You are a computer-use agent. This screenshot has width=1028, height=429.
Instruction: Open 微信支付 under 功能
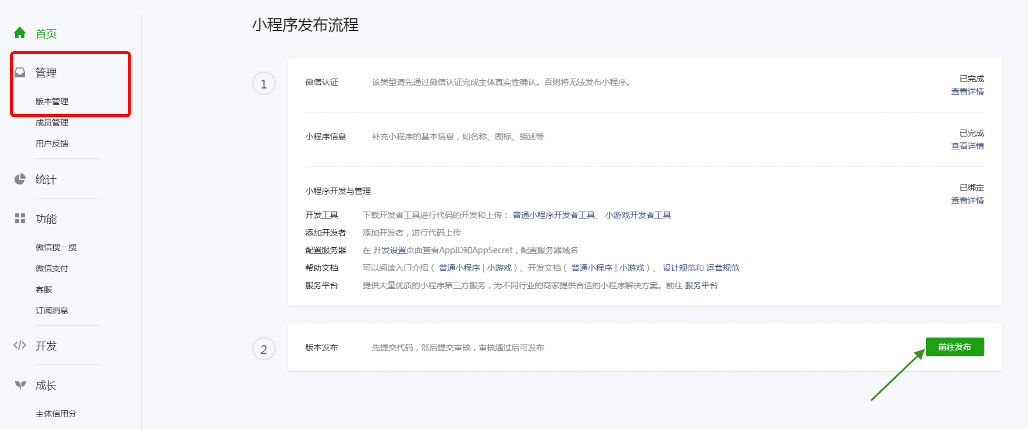52,268
